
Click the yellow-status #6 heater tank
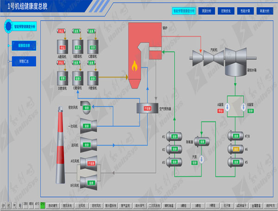236,149
